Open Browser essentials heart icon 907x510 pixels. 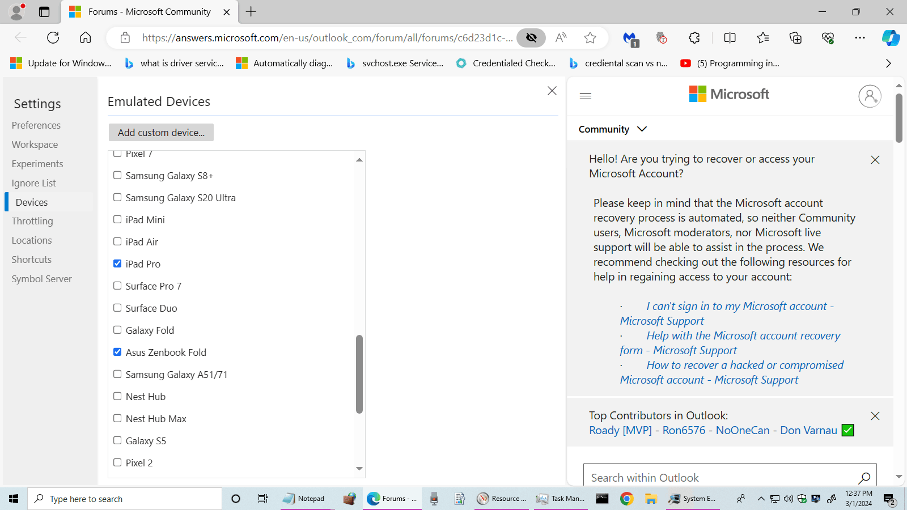(828, 37)
